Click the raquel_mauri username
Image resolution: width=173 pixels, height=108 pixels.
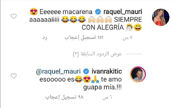(x=123, y=12)
